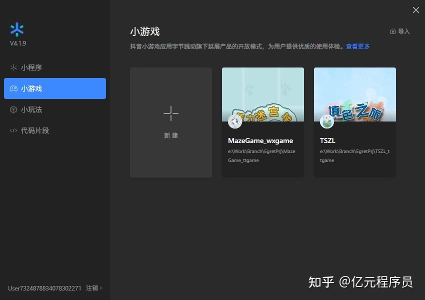425x300 pixels.
Task: Click the plus icon on 新建 card
Action: pyautogui.click(x=171, y=113)
